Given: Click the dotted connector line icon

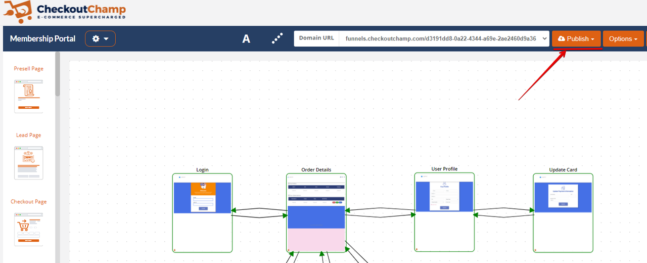Looking at the screenshot, I should click(x=277, y=39).
